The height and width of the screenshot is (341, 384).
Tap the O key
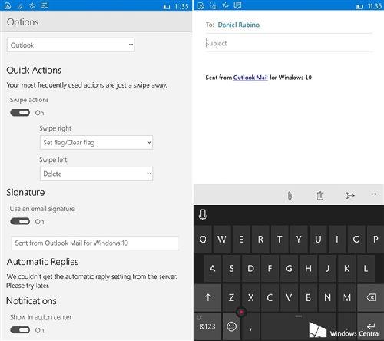pos(356,240)
